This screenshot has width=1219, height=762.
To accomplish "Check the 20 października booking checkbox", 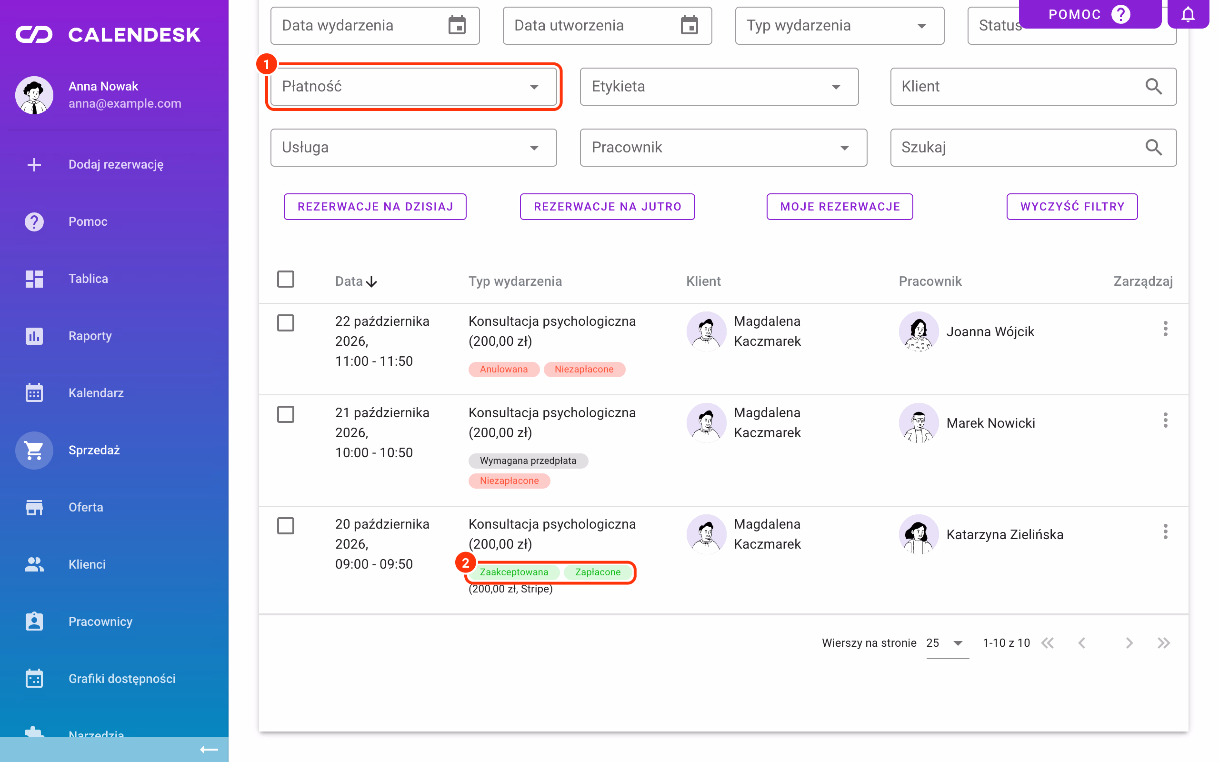I will pyautogui.click(x=286, y=526).
